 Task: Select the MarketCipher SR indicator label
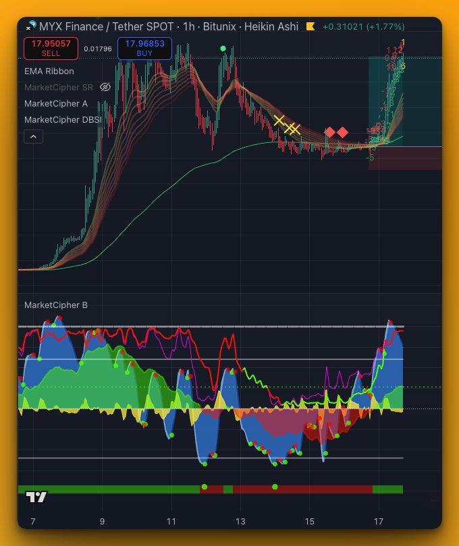click(59, 87)
